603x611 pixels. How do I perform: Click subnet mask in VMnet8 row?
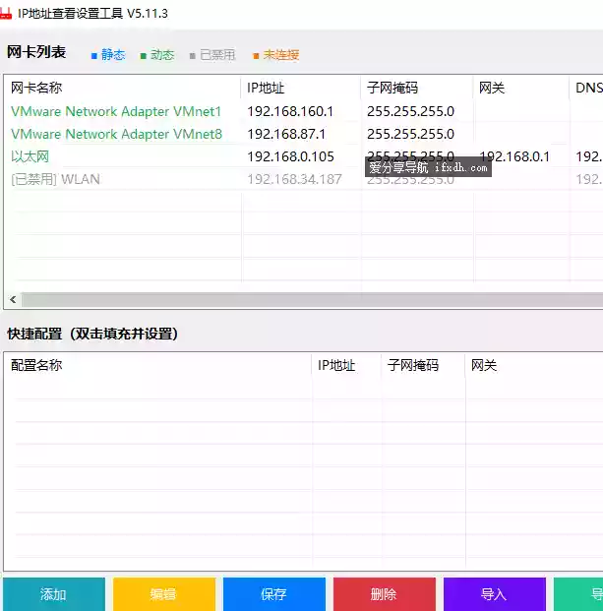coord(410,134)
